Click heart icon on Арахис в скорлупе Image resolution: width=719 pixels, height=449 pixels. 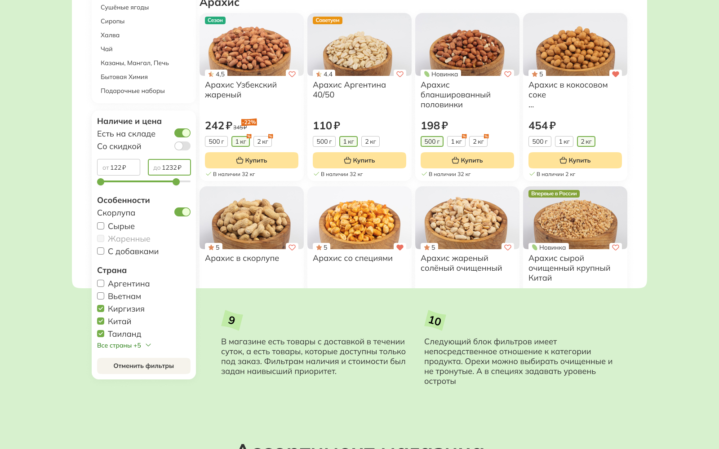tap(292, 247)
